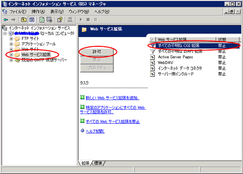Expand the Web サービス拡張 tree node
The width and height of the screenshot is (243, 174).
(x=11, y=55)
